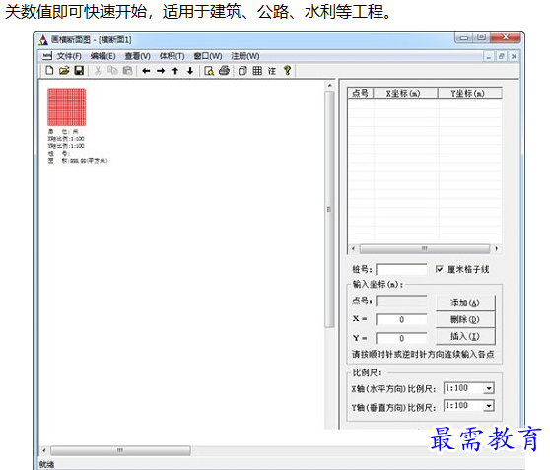The height and width of the screenshot is (470, 550).
Task: Close the inner document window
Action: (514, 56)
